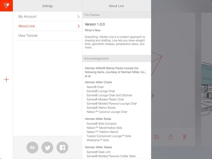
Task: Open the Facebook social link
Action: 62,147
